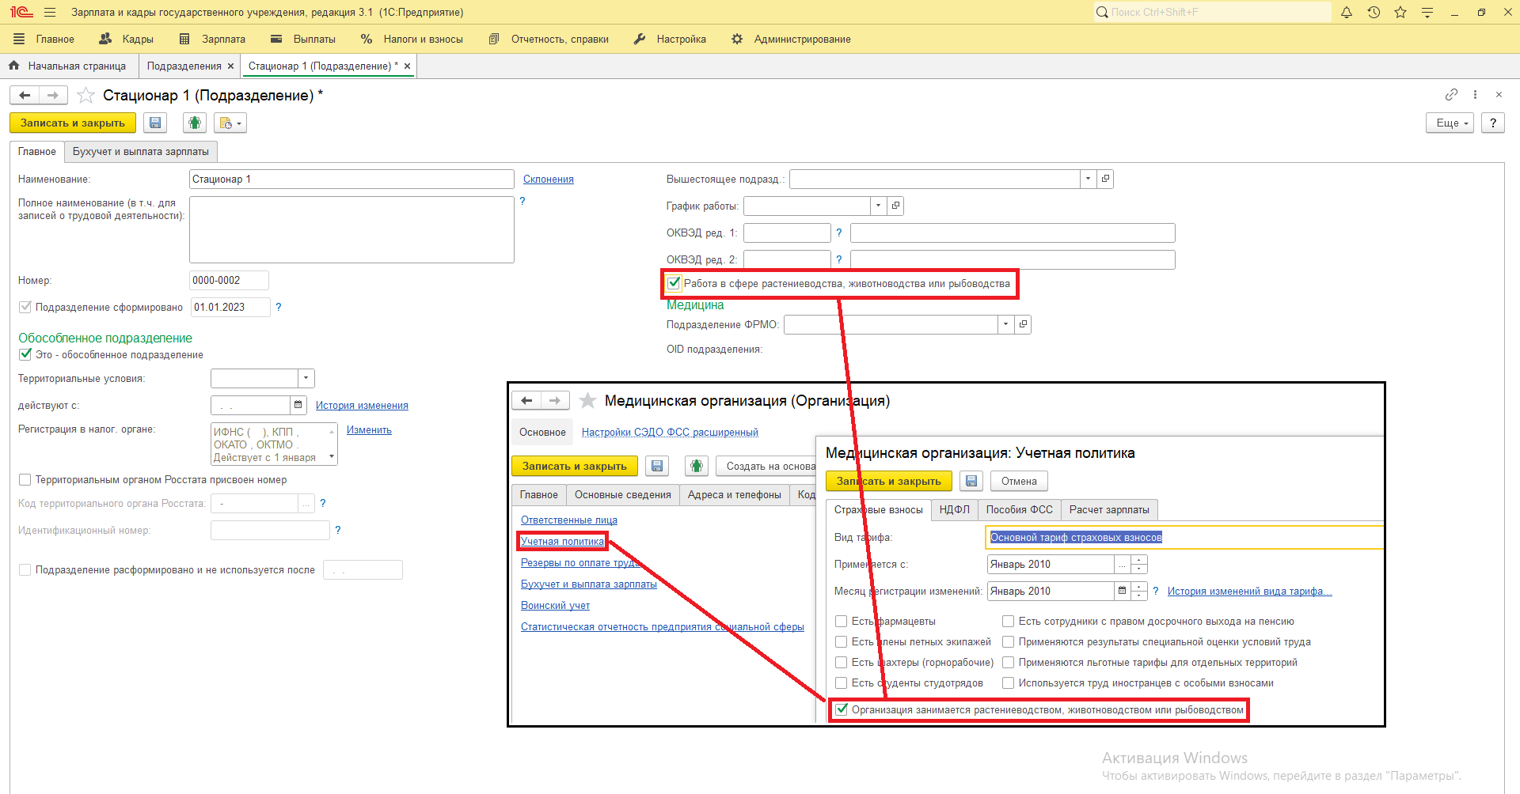Open the 'История изменения' link
This screenshot has height=794, width=1520.
(362, 406)
